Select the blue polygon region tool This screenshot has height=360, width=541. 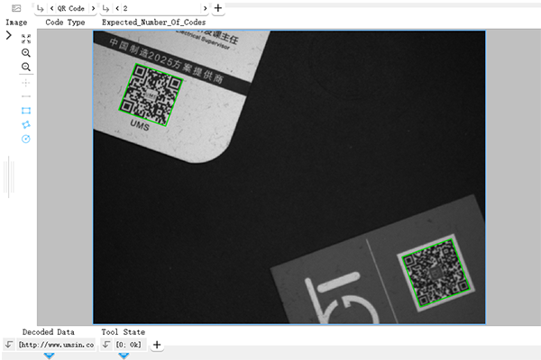coord(26,124)
